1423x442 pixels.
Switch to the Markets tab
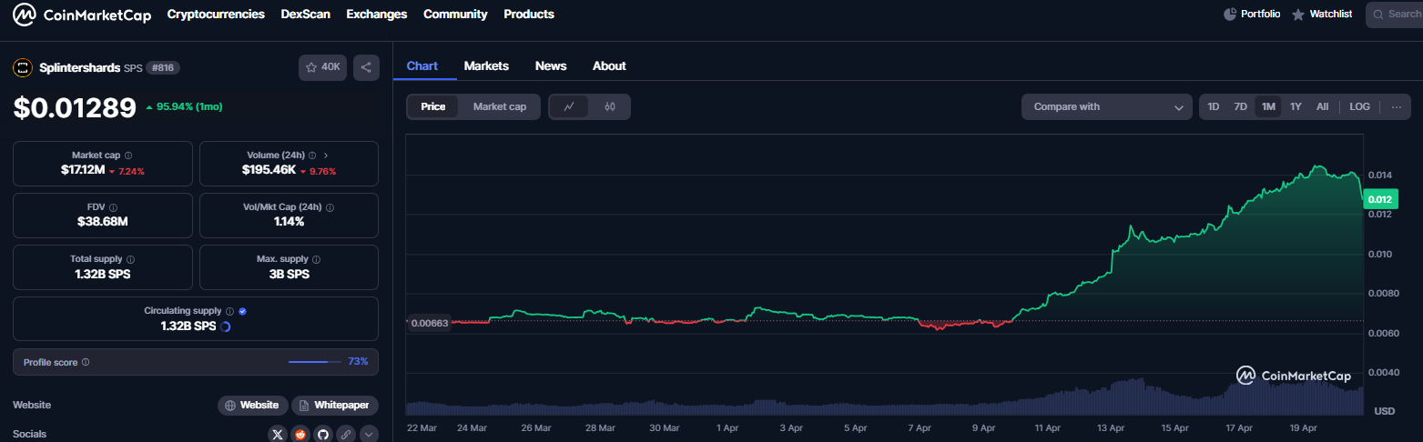[x=486, y=65]
